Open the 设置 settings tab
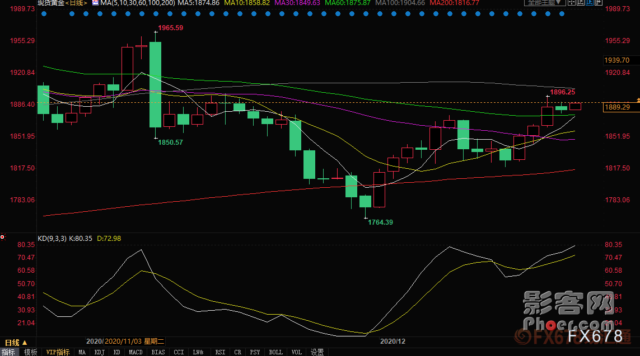640x356 pixels. (317, 352)
